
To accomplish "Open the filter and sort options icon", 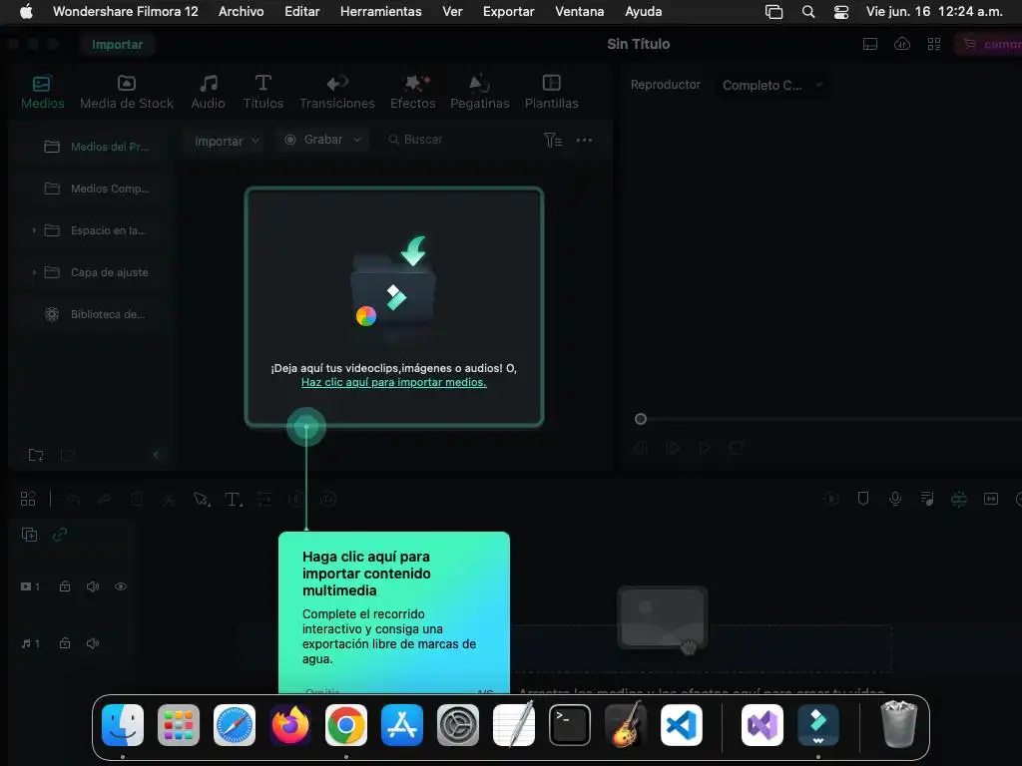I will pyautogui.click(x=553, y=140).
